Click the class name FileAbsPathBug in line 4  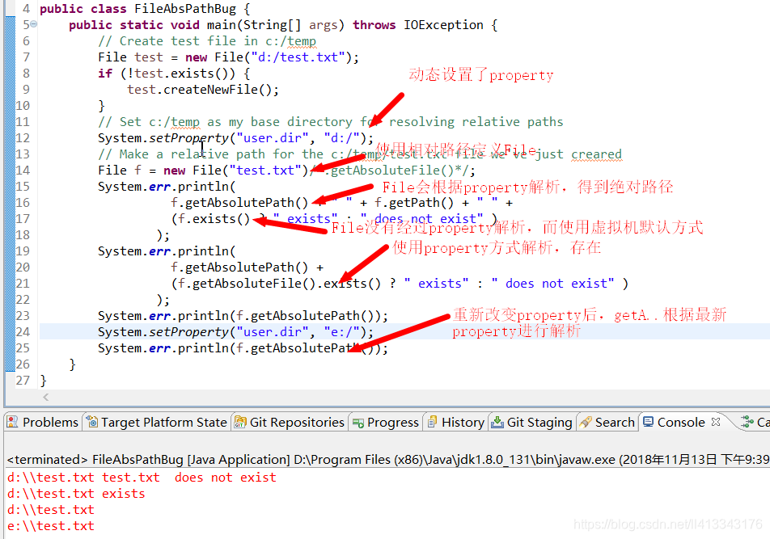click(x=185, y=9)
